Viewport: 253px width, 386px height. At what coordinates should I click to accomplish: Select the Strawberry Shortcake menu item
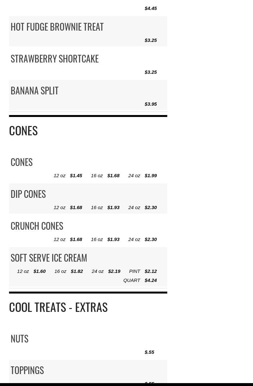[x=54, y=59]
